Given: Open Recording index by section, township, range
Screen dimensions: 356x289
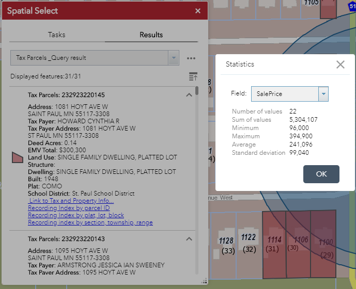Looking at the screenshot, I should click(x=90, y=222).
